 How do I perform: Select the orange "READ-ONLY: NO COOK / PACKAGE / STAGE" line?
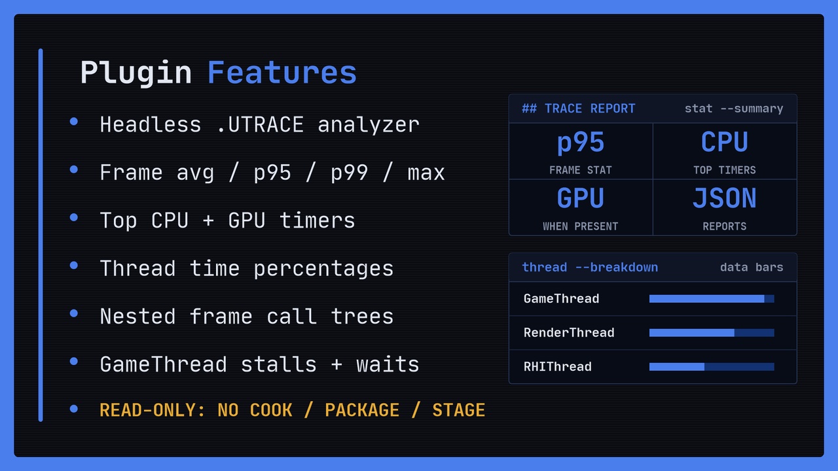point(292,410)
